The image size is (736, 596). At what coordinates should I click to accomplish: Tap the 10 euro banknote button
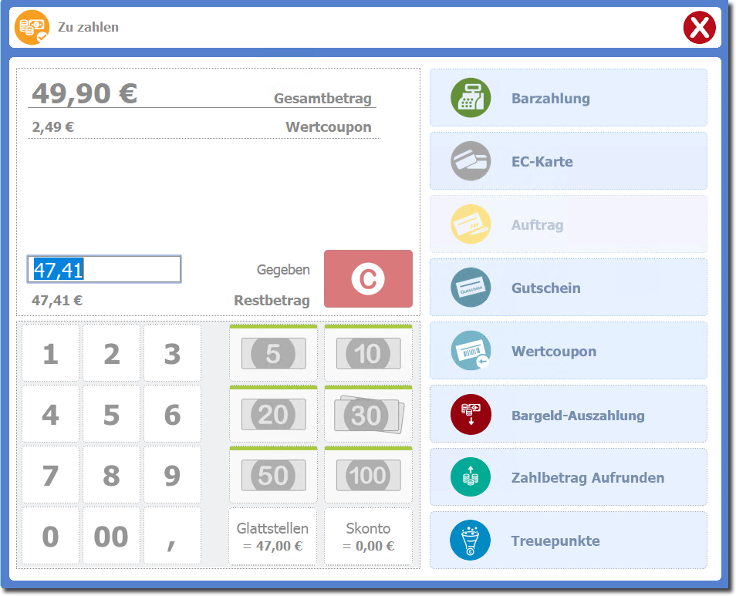coord(368,354)
